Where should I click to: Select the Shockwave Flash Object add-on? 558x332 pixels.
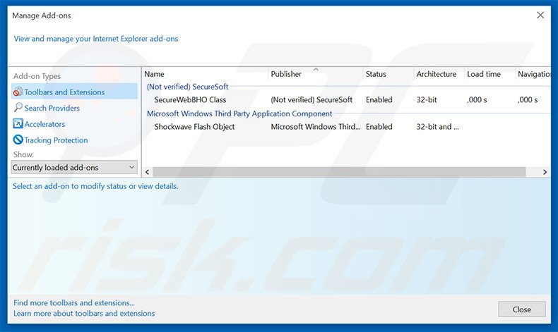(194, 127)
